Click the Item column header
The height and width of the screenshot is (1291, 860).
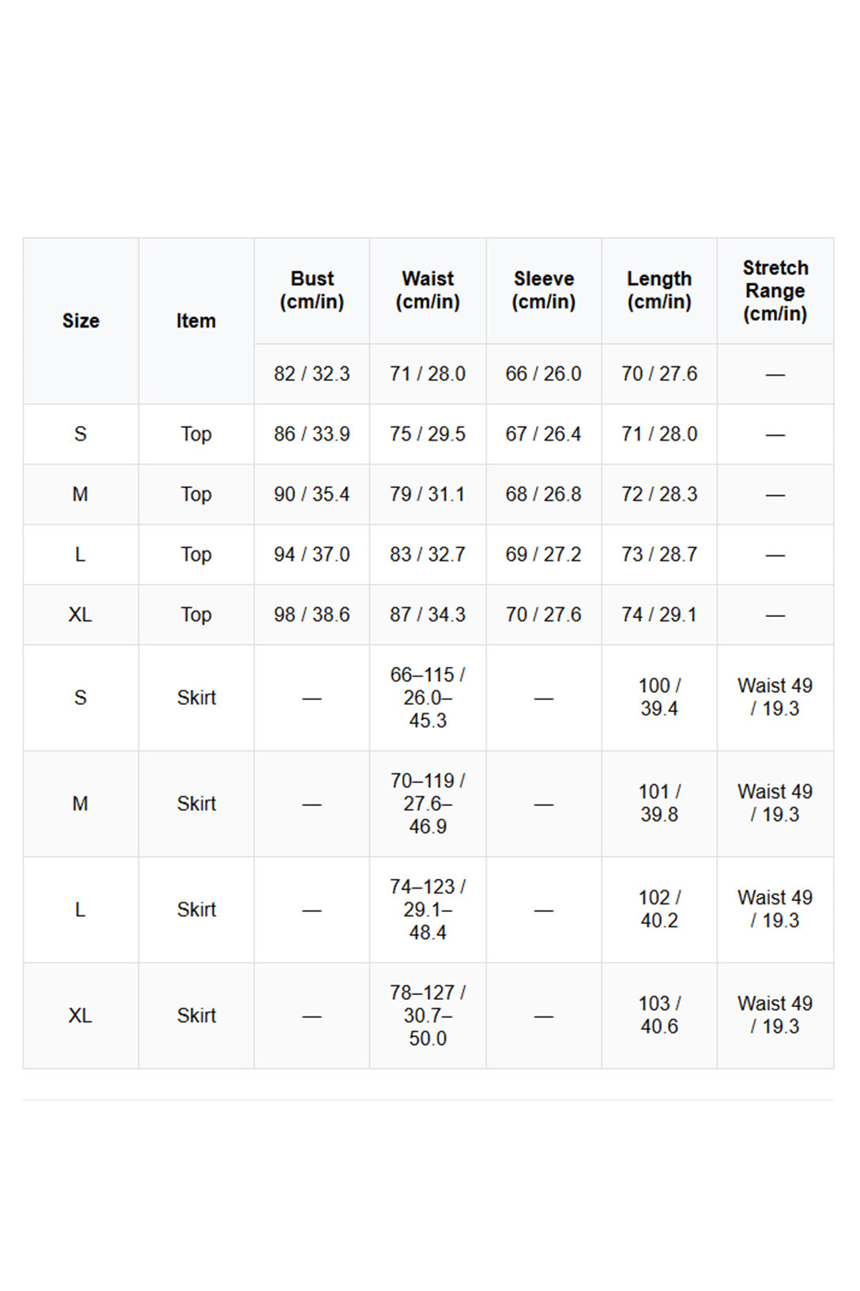coord(196,321)
